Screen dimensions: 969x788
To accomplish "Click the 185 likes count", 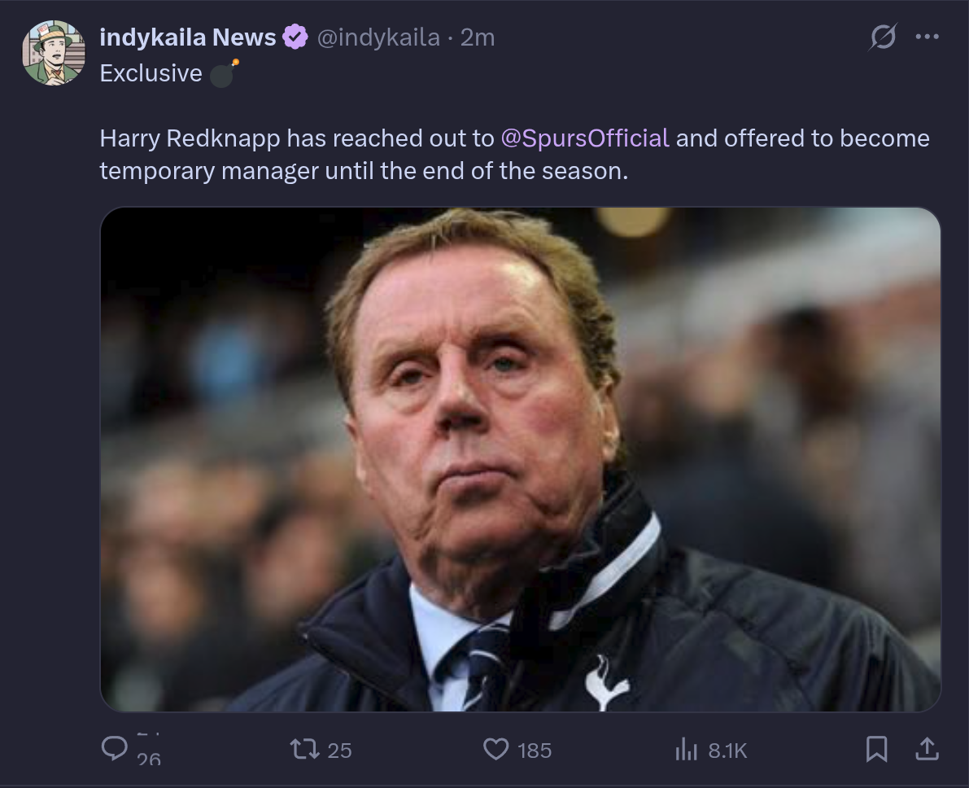I will click(x=535, y=750).
